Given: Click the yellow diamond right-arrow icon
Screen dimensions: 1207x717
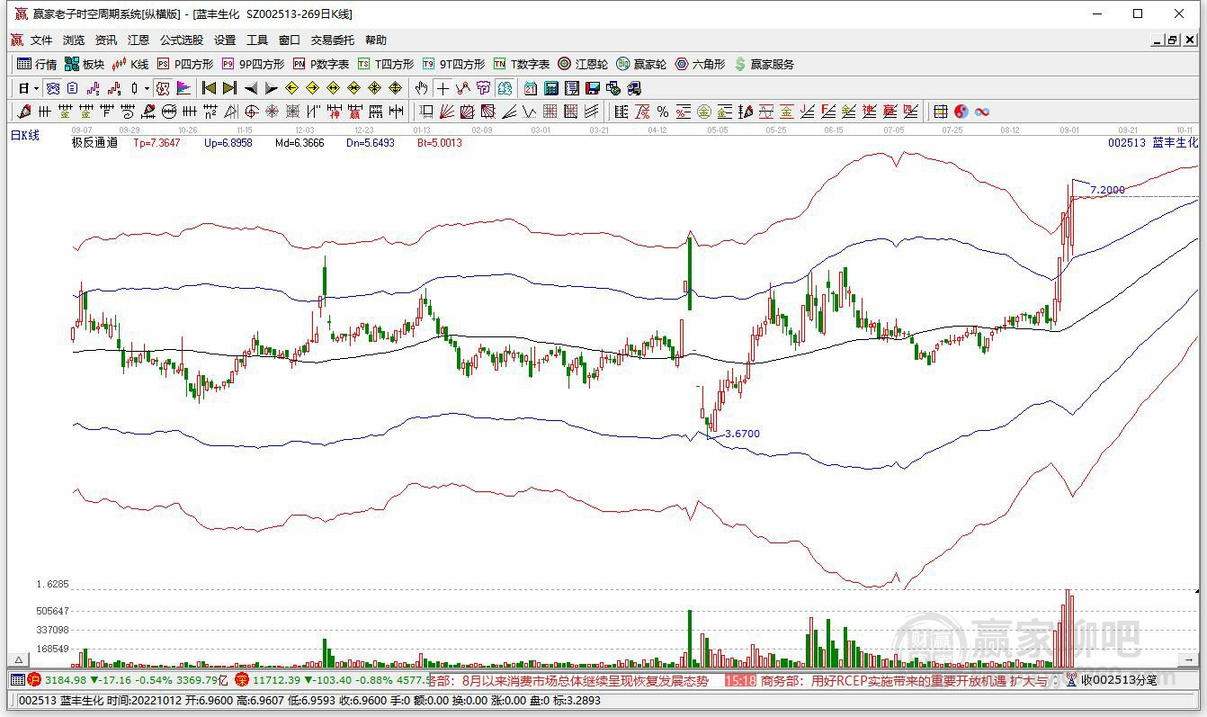Looking at the screenshot, I should tap(312, 88).
